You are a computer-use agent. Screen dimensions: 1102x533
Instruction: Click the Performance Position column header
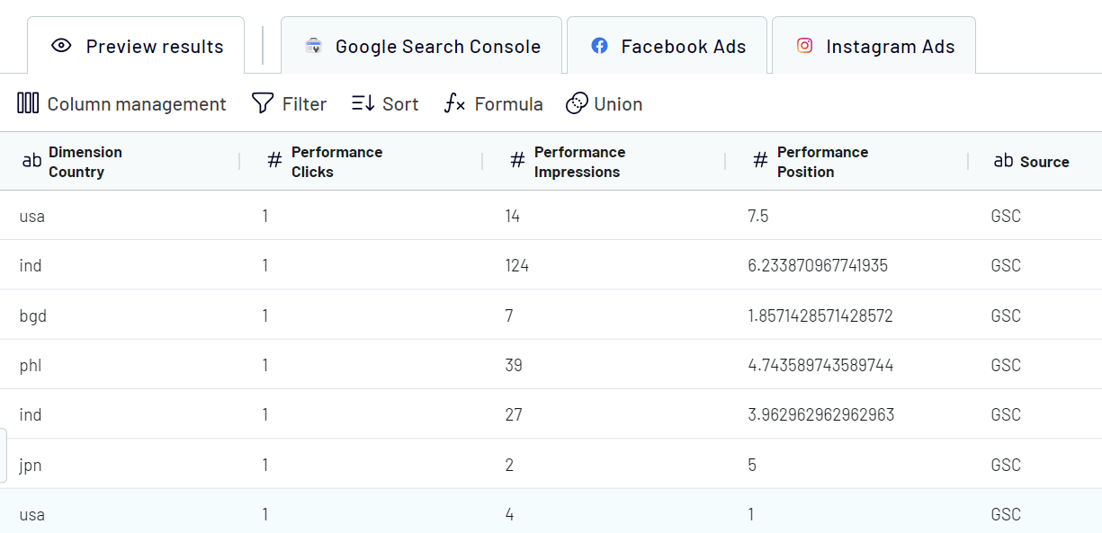click(x=822, y=162)
